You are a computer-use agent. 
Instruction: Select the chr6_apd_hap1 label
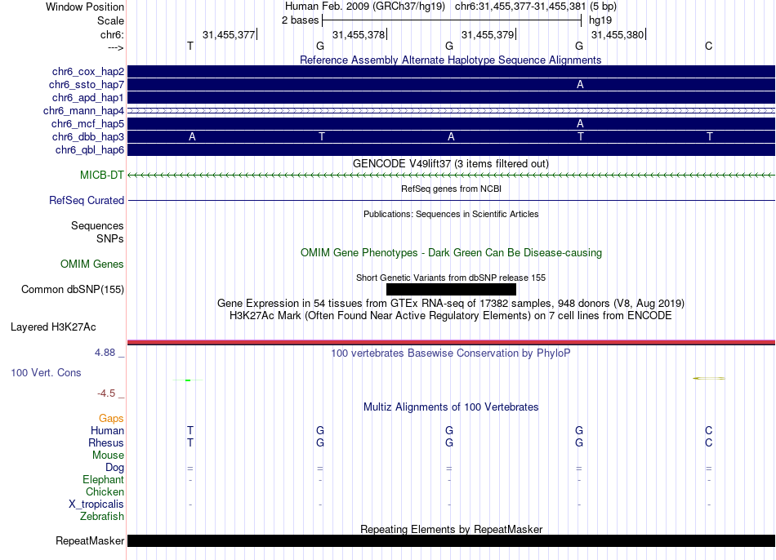pos(88,97)
